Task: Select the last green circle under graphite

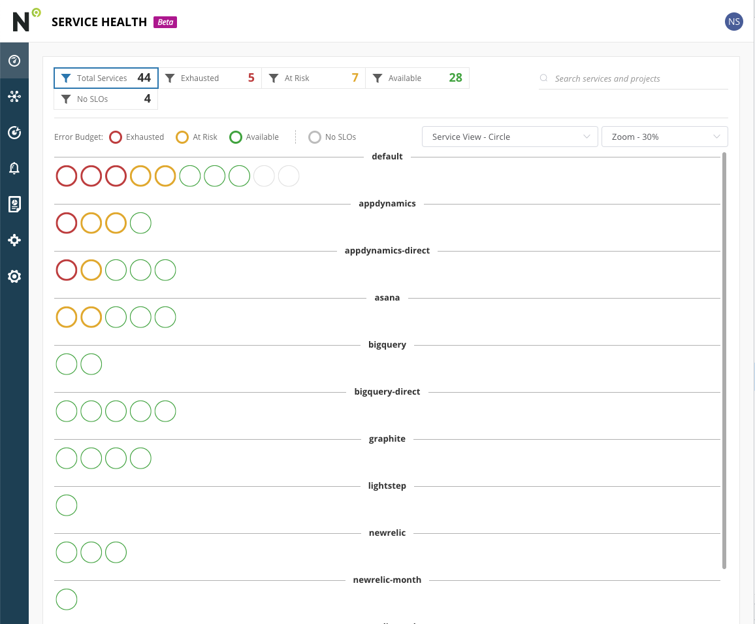Action: tap(140, 458)
